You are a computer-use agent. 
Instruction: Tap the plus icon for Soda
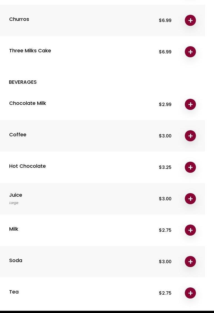[190, 262]
